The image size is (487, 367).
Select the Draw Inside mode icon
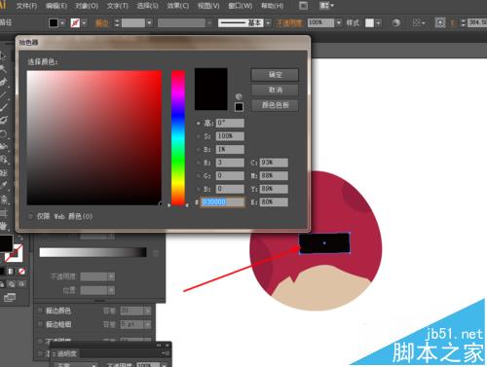point(22,284)
